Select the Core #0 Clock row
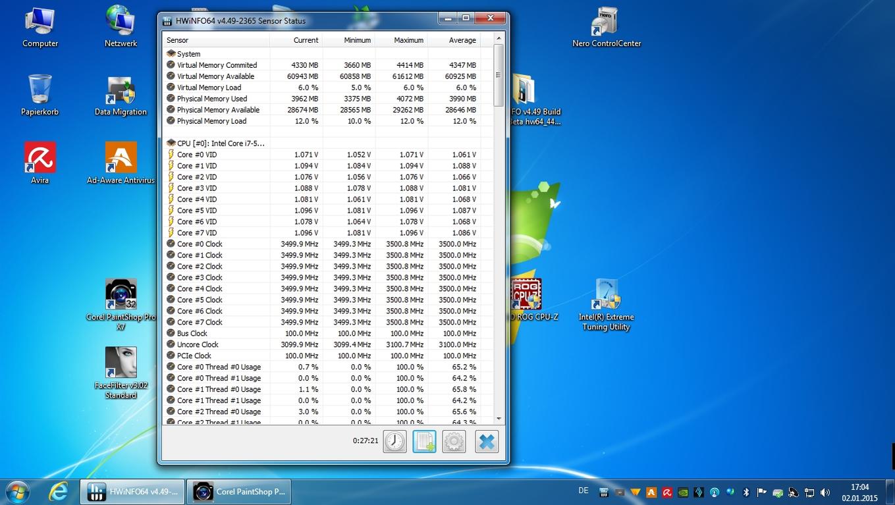Image resolution: width=895 pixels, height=505 pixels. [x=321, y=244]
